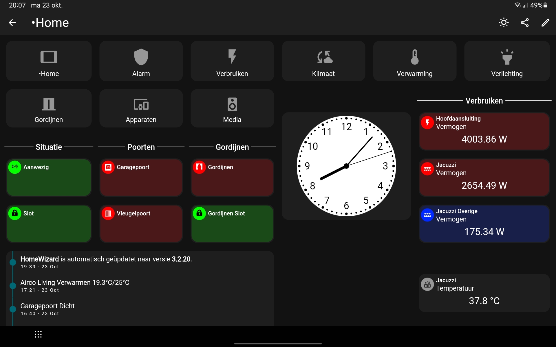The width and height of the screenshot is (556, 347).
Task: Select the •Home navigation tile
Action: point(49,61)
